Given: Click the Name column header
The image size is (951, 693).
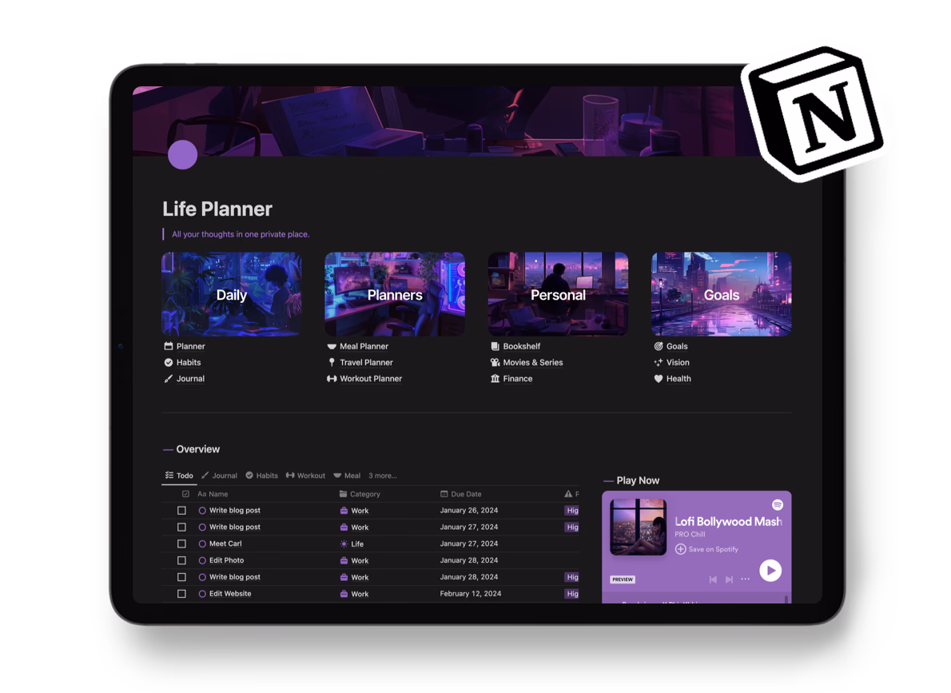Looking at the screenshot, I should click(x=213, y=494).
